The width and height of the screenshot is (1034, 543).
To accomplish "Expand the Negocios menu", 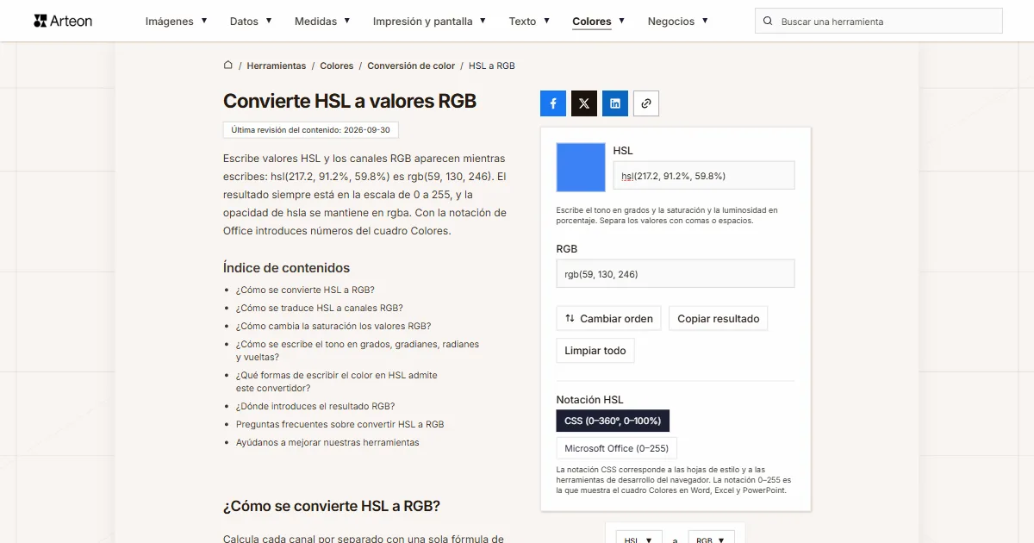I will point(678,22).
